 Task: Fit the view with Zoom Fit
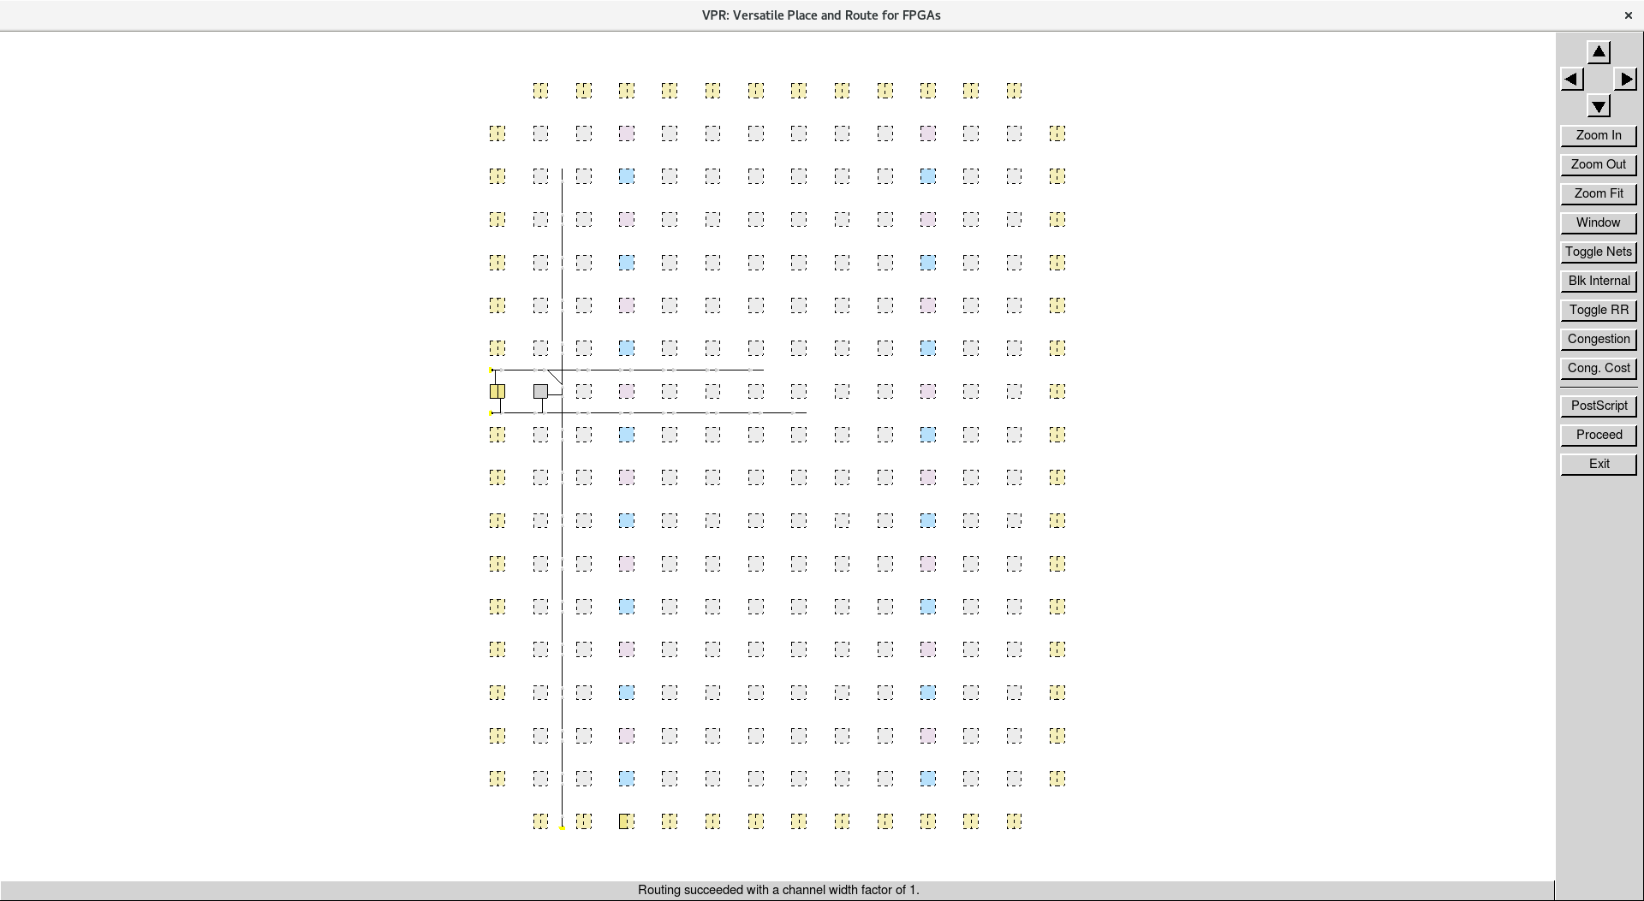click(1599, 193)
